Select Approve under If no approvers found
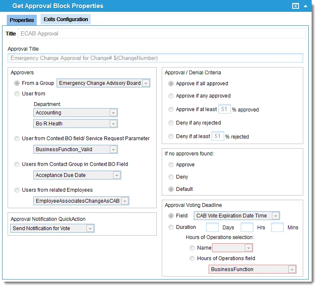Screen dimensions: 318x288 tap(171, 165)
